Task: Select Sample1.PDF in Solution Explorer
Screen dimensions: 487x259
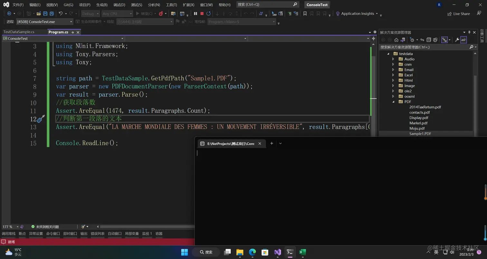Action: pyautogui.click(x=420, y=134)
